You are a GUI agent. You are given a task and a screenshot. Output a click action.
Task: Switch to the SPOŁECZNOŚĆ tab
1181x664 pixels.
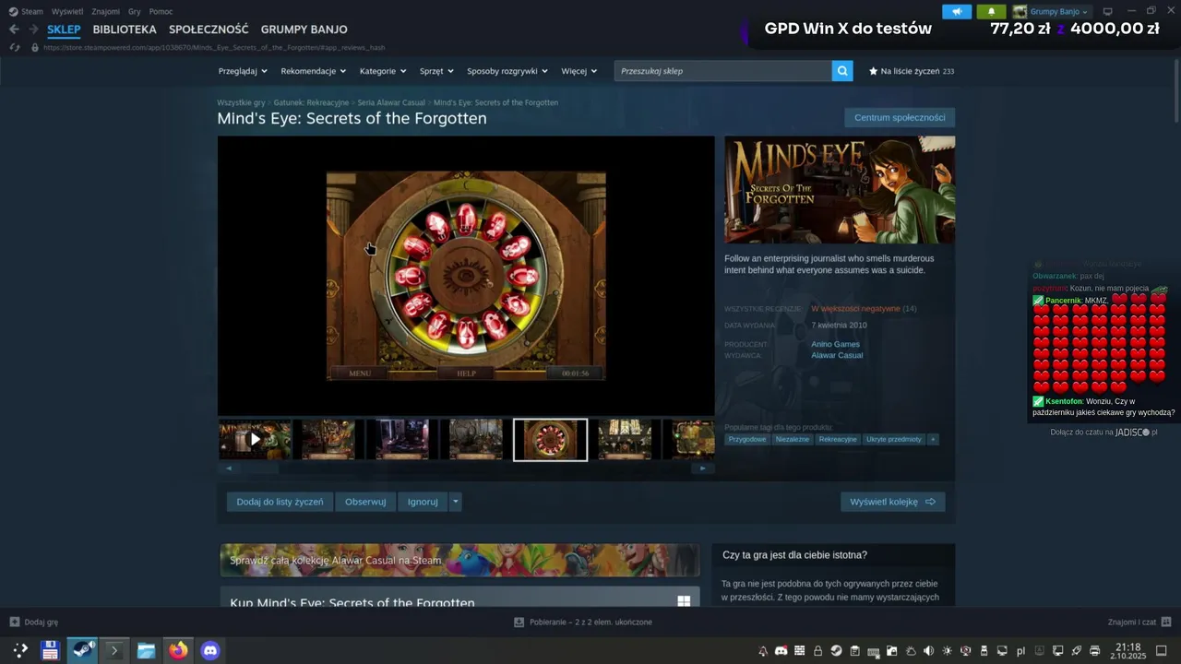[x=209, y=30]
